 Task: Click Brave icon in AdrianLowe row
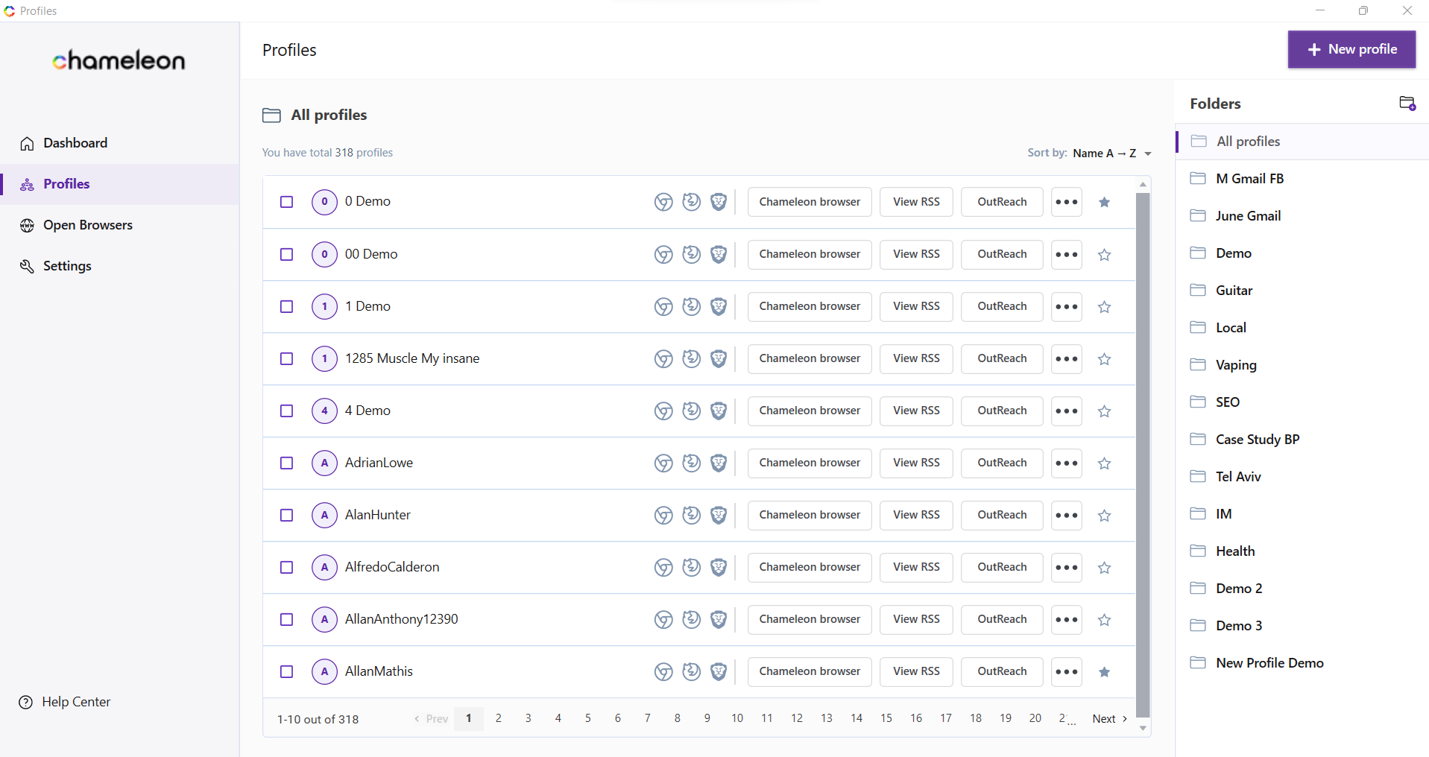click(719, 463)
